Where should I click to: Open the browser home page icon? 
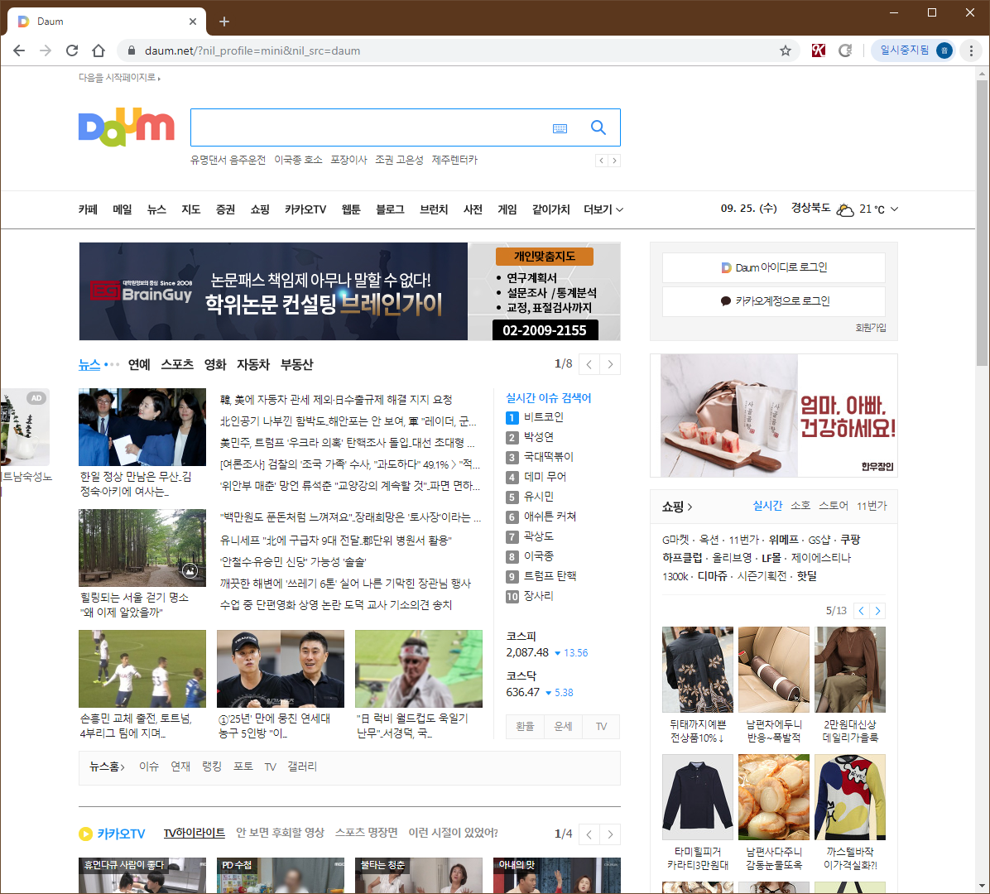[99, 50]
